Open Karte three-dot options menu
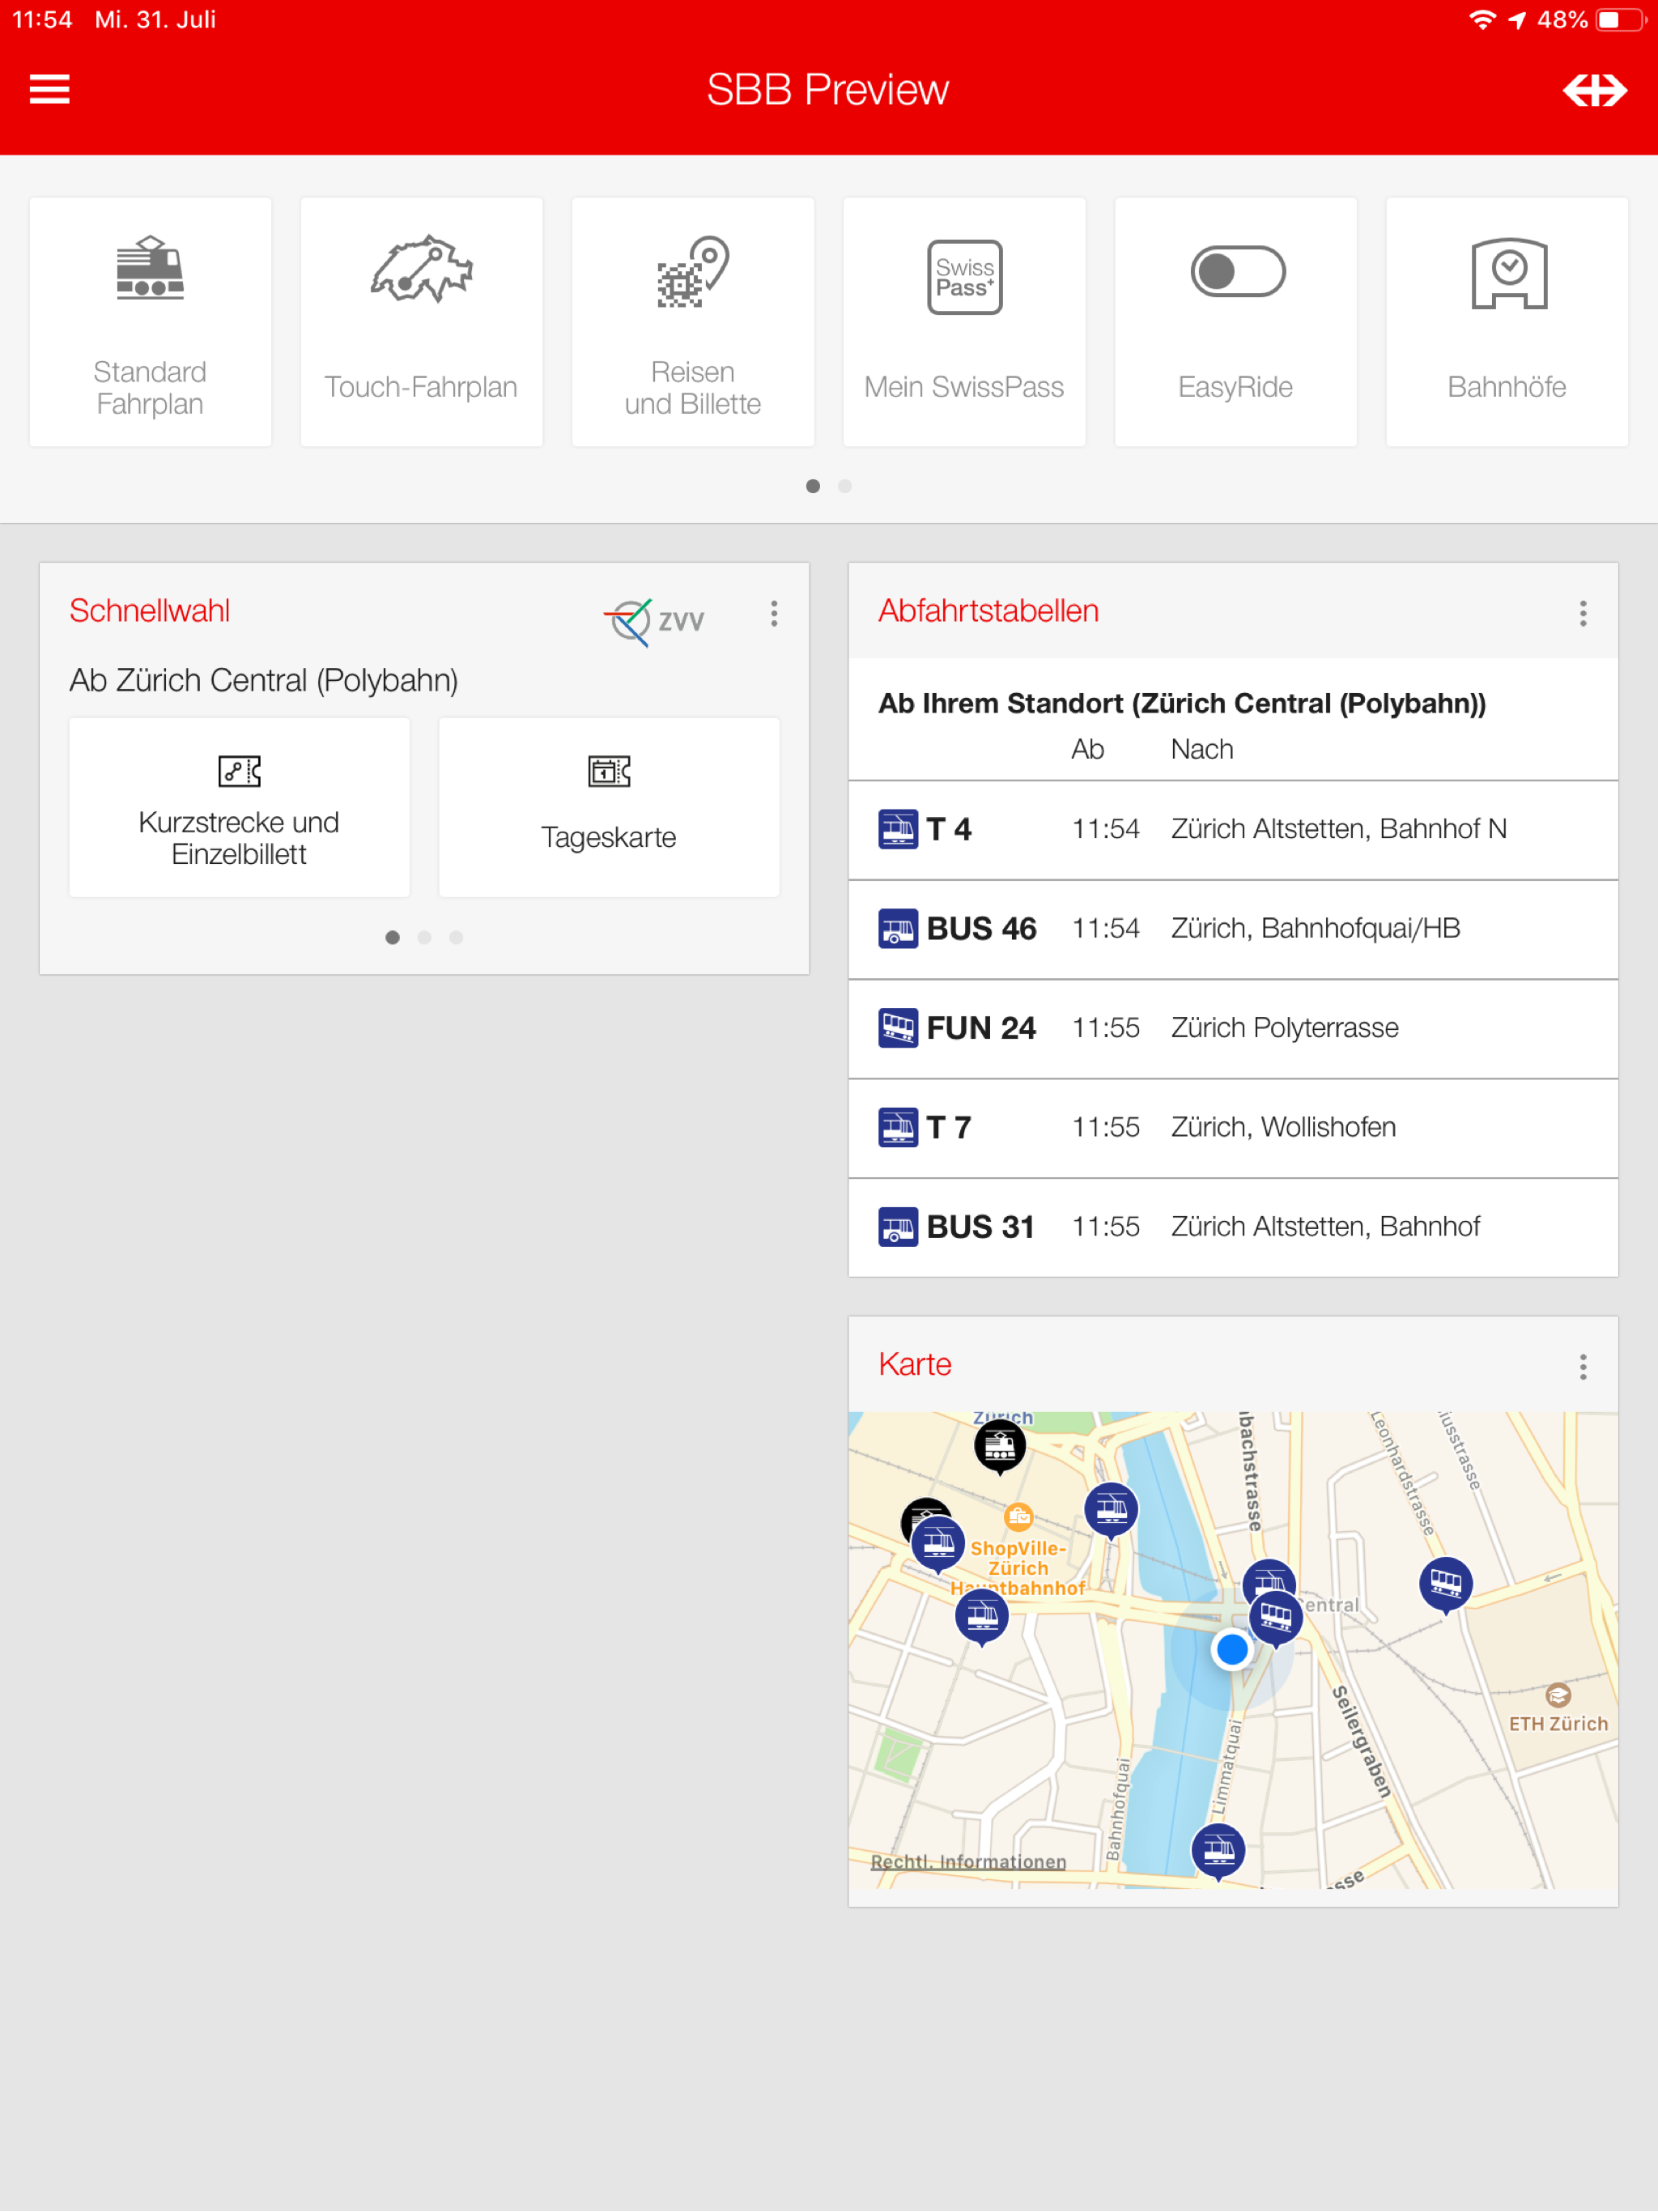The width and height of the screenshot is (1658, 2212). pyautogui.click(x=1582, y=1366)
